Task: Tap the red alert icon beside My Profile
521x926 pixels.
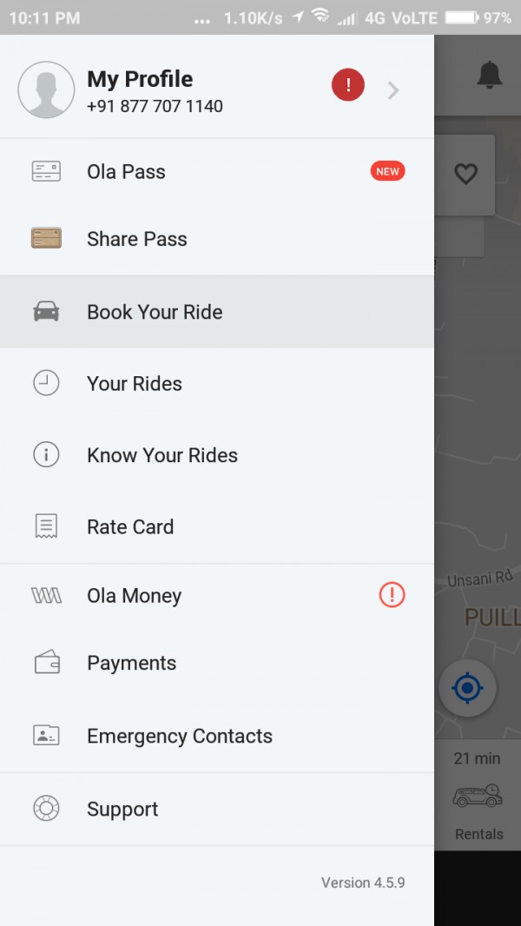Action: [x=348, y=86]
